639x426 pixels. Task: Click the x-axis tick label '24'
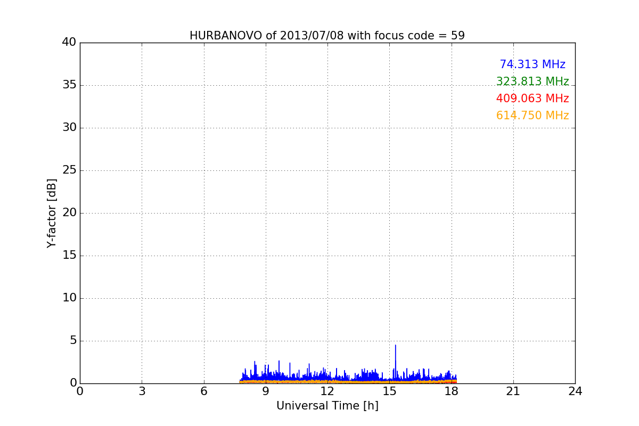tap(575, 391)
